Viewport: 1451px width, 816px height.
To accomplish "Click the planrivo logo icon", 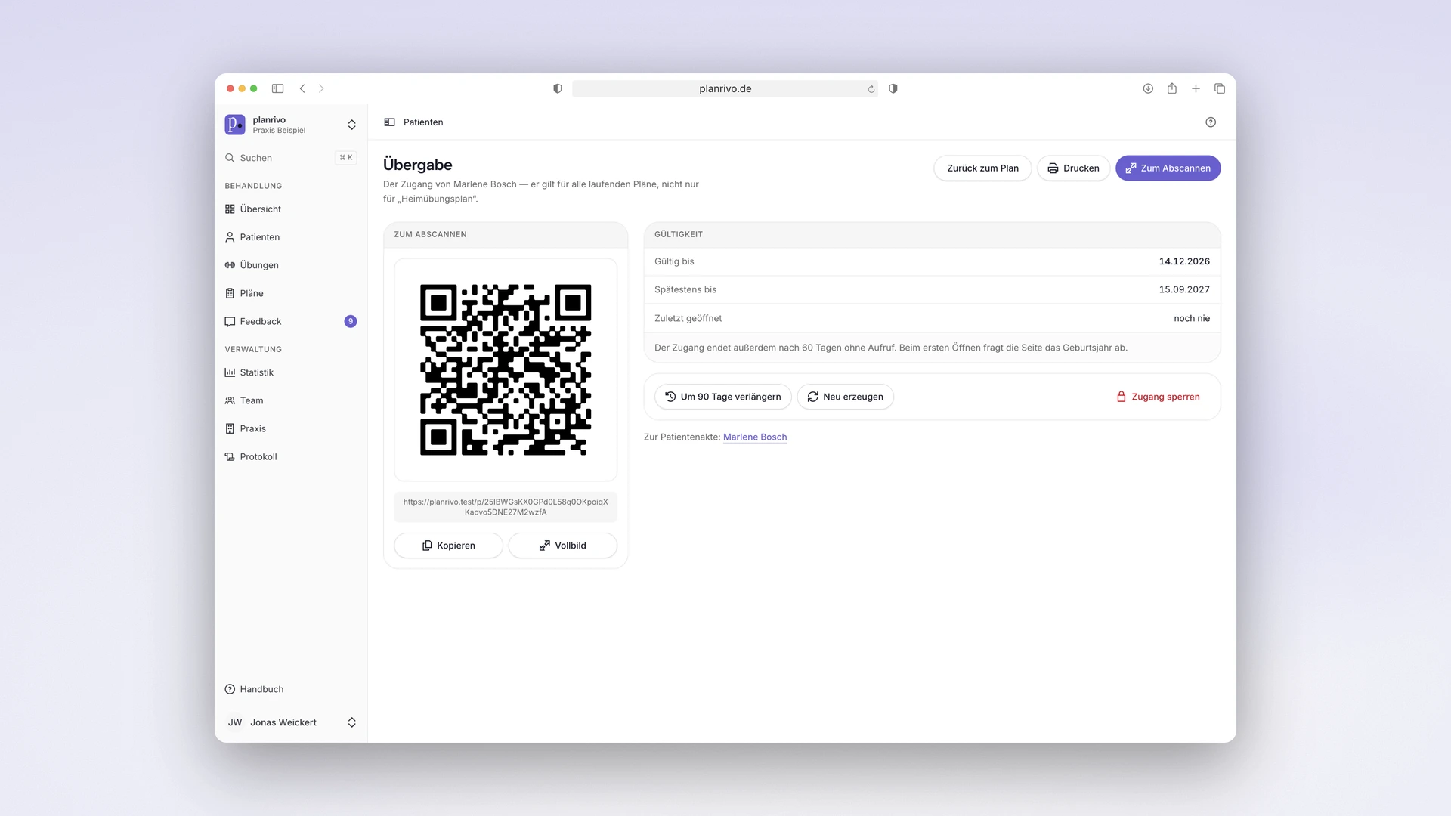I will pyautogui.click(x=235, y=125).
